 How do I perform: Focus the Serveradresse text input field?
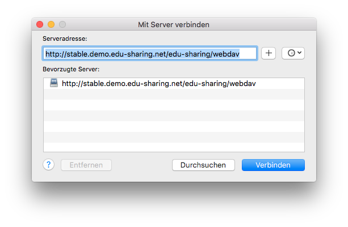pos(150,53)
